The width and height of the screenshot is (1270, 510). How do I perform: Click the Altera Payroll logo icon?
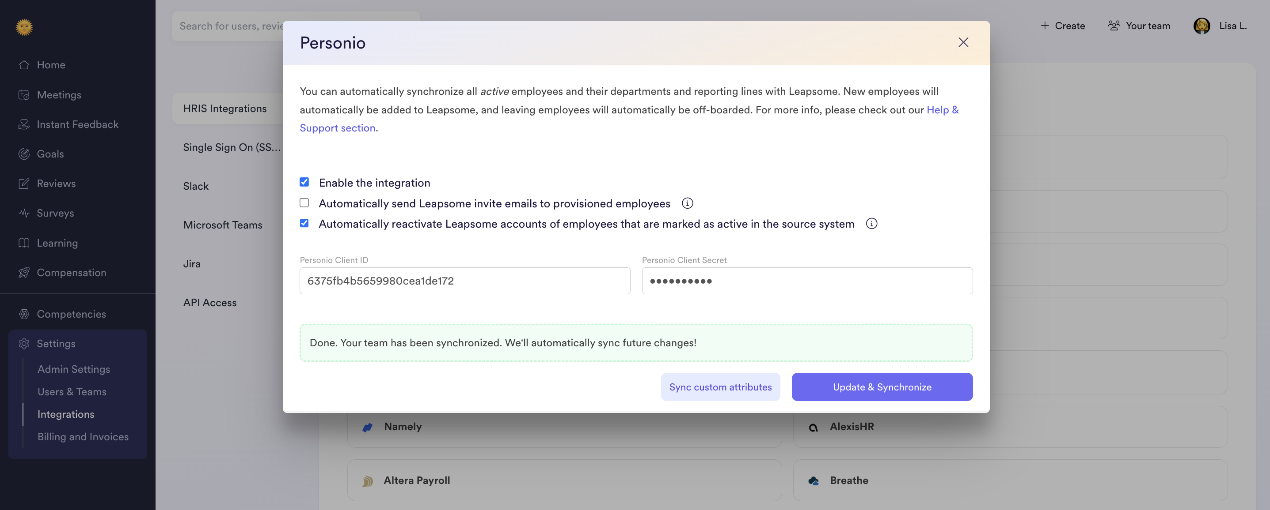(x=367, y=480)
